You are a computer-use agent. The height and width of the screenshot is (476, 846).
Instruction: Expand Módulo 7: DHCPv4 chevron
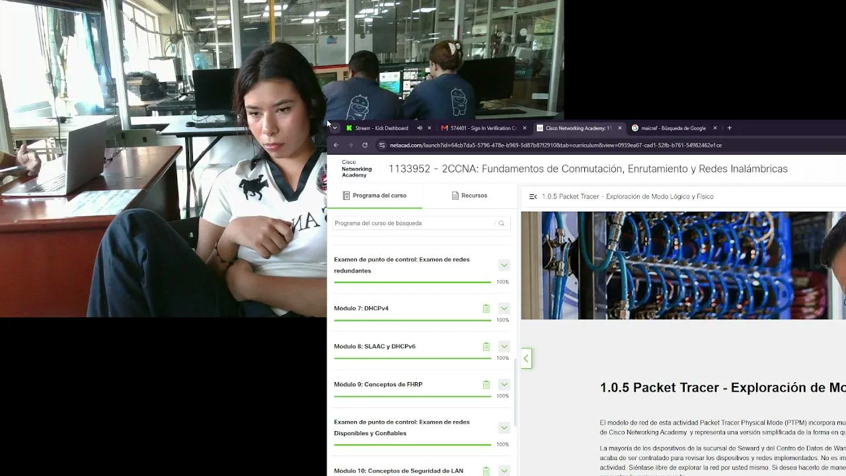click(504, 308)
